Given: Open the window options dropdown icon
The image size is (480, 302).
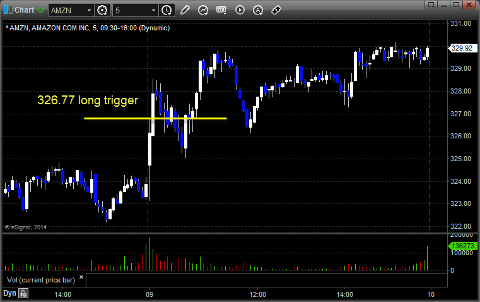Looking at the screenshot, I should tap(431, 4).
